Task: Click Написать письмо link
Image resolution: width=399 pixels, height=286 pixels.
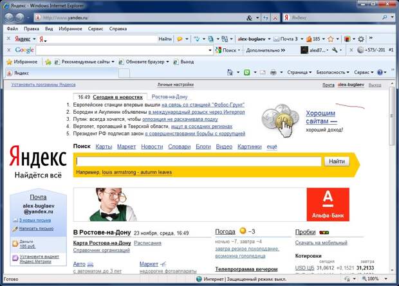Action: 37,229
